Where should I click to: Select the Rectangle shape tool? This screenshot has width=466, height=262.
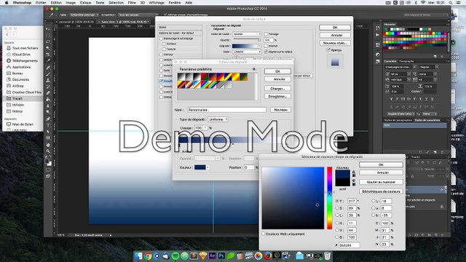pyautogui.click(x=48, y=138)
